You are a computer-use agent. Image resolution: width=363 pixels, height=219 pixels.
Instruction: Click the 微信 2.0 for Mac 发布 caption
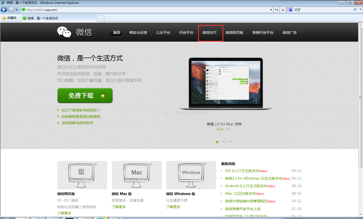pyautogui.click(x=224, y=124)
